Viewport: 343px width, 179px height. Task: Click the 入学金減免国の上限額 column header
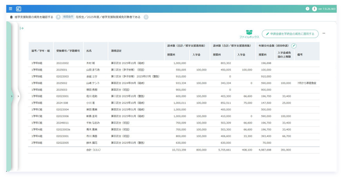point(284,55)
